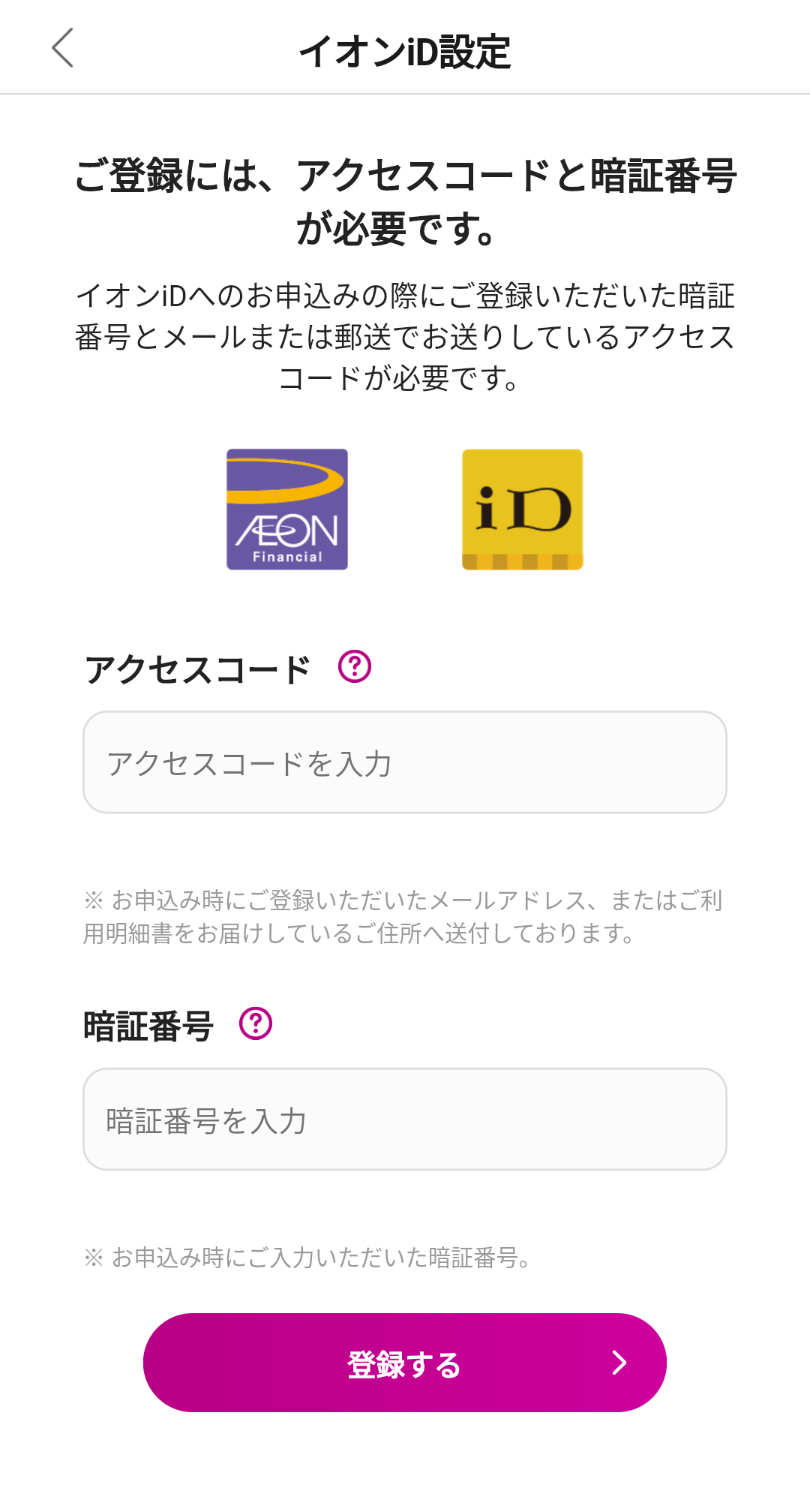Click the 暗証番号を入力 placeholder text
This screenshot has width=810, height=1512.
(206, 1121)
